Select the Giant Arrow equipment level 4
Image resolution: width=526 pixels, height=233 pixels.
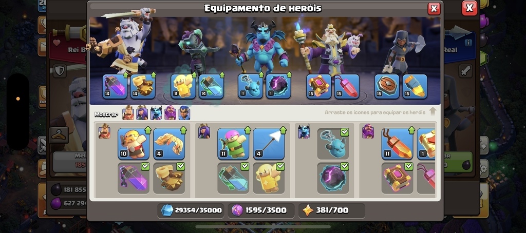coord(269,144)
